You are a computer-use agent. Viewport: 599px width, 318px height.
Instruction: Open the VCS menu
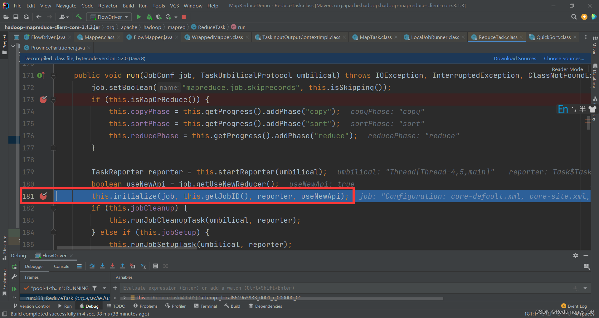click(174, 6)
